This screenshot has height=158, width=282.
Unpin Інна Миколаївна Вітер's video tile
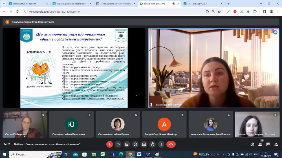click(151, 105)
